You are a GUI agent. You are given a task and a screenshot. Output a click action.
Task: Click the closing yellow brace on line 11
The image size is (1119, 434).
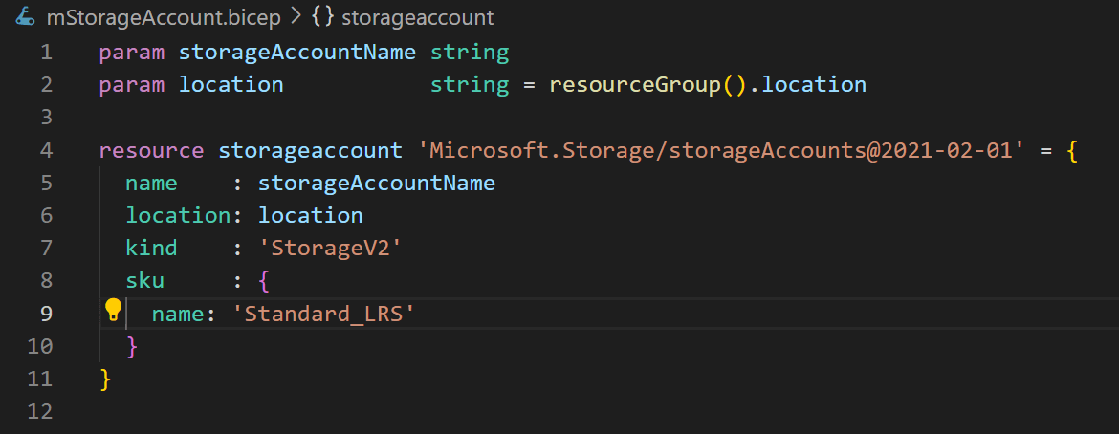coord(105,380)
